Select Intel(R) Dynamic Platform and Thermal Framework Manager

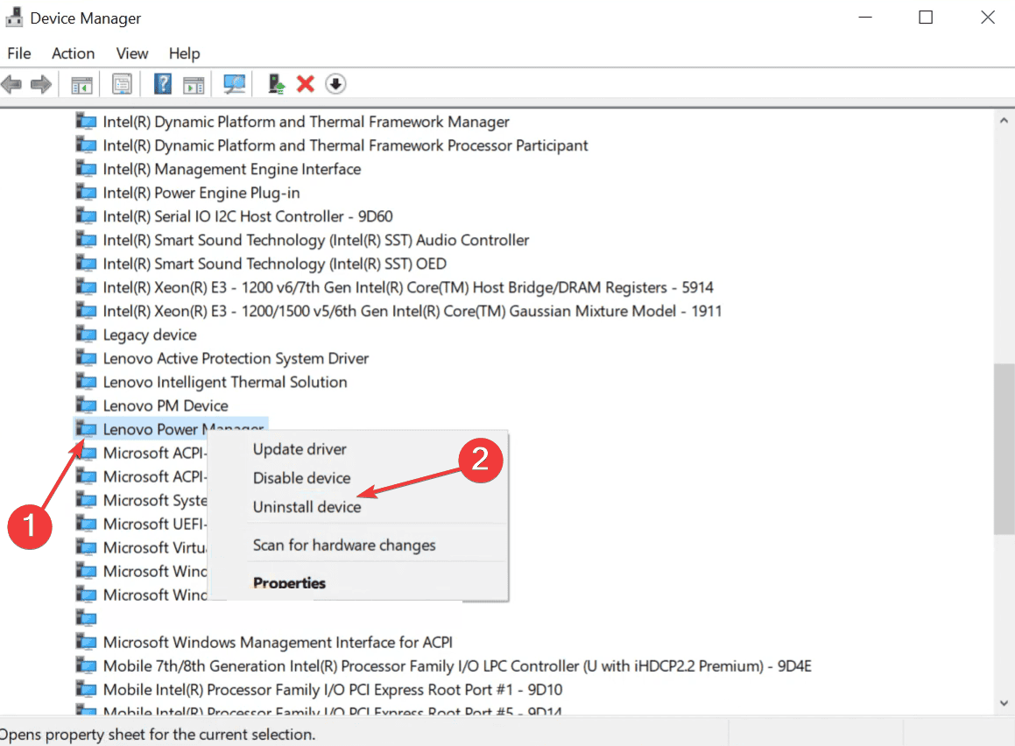307,122
